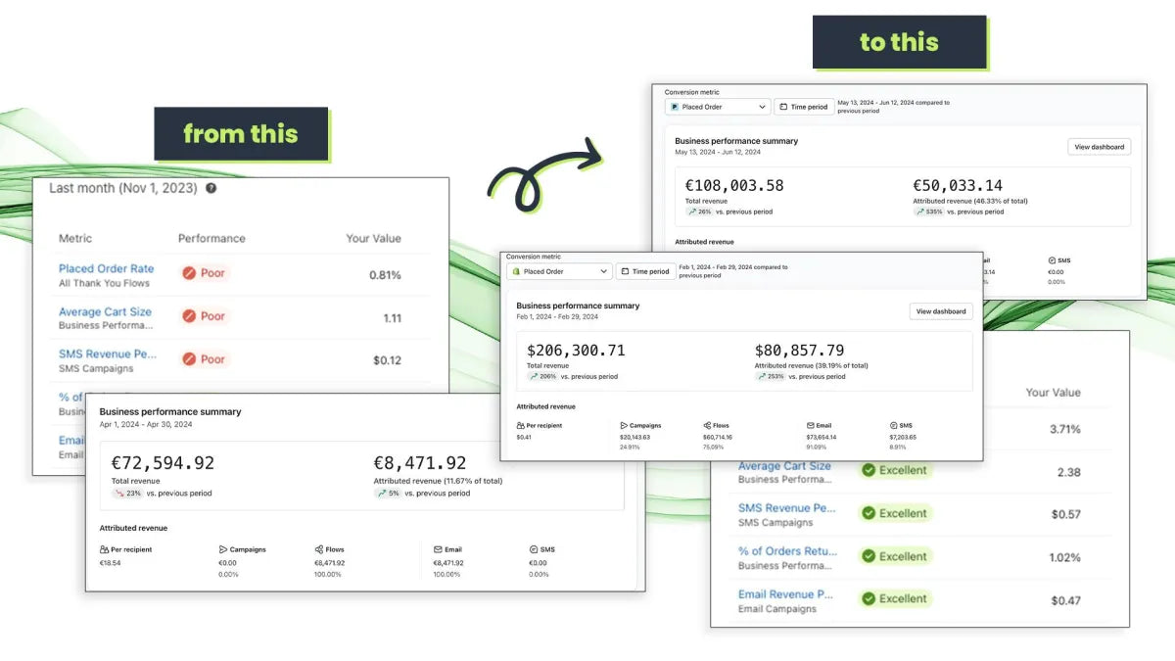Click the Per recipient icon in the February 2024 summary
1175x661 pixels.
(521, 426)
